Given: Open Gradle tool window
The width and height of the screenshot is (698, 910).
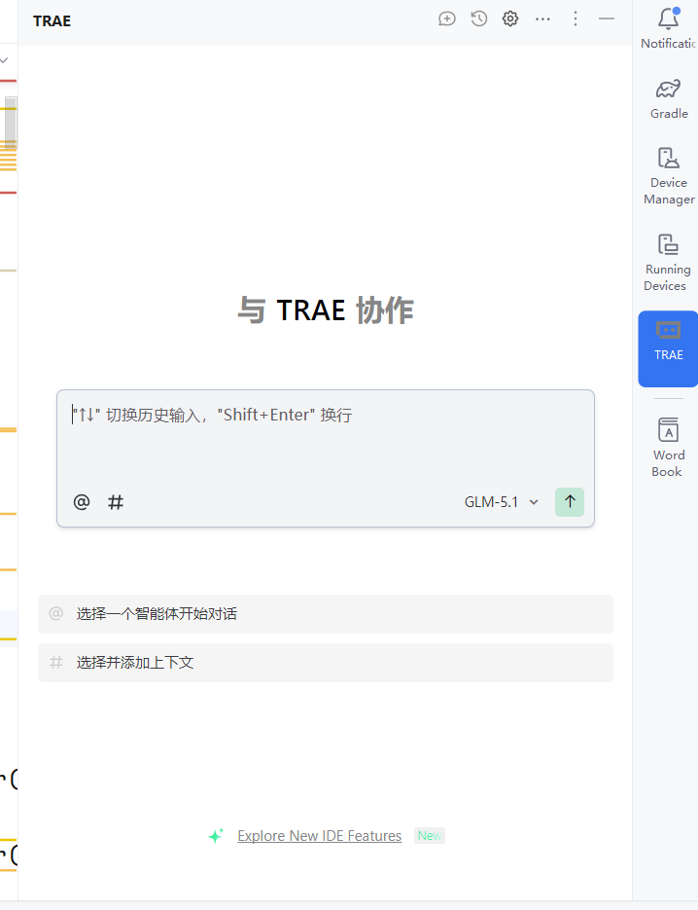Looking at the screenshot, I should [669, 98].
